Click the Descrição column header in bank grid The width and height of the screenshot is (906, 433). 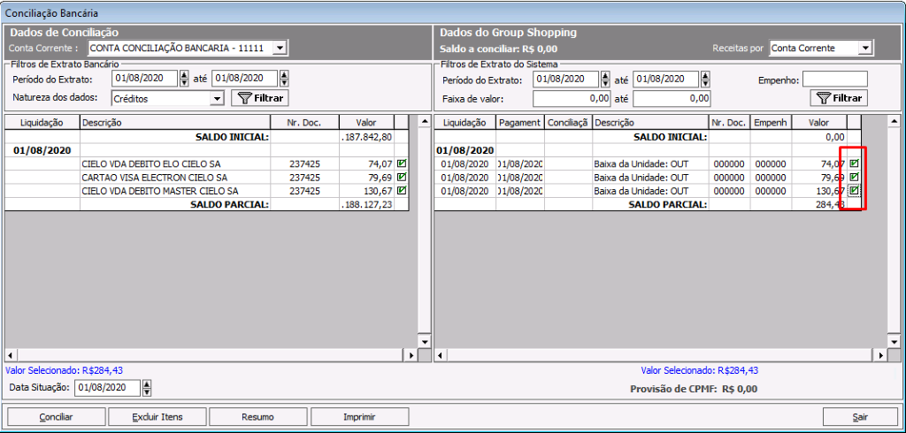click(x=175, y=123)
